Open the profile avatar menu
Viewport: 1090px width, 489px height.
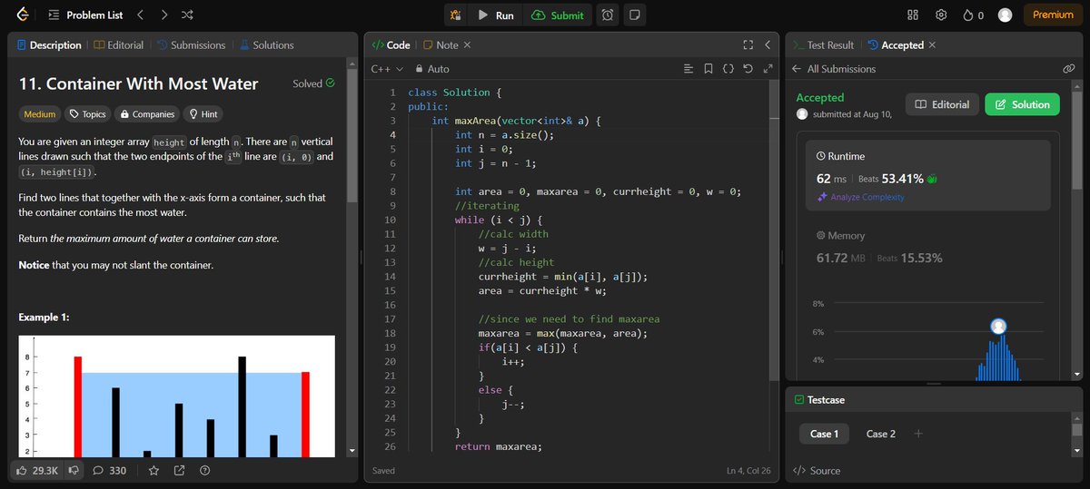[x=1005, y=15]
